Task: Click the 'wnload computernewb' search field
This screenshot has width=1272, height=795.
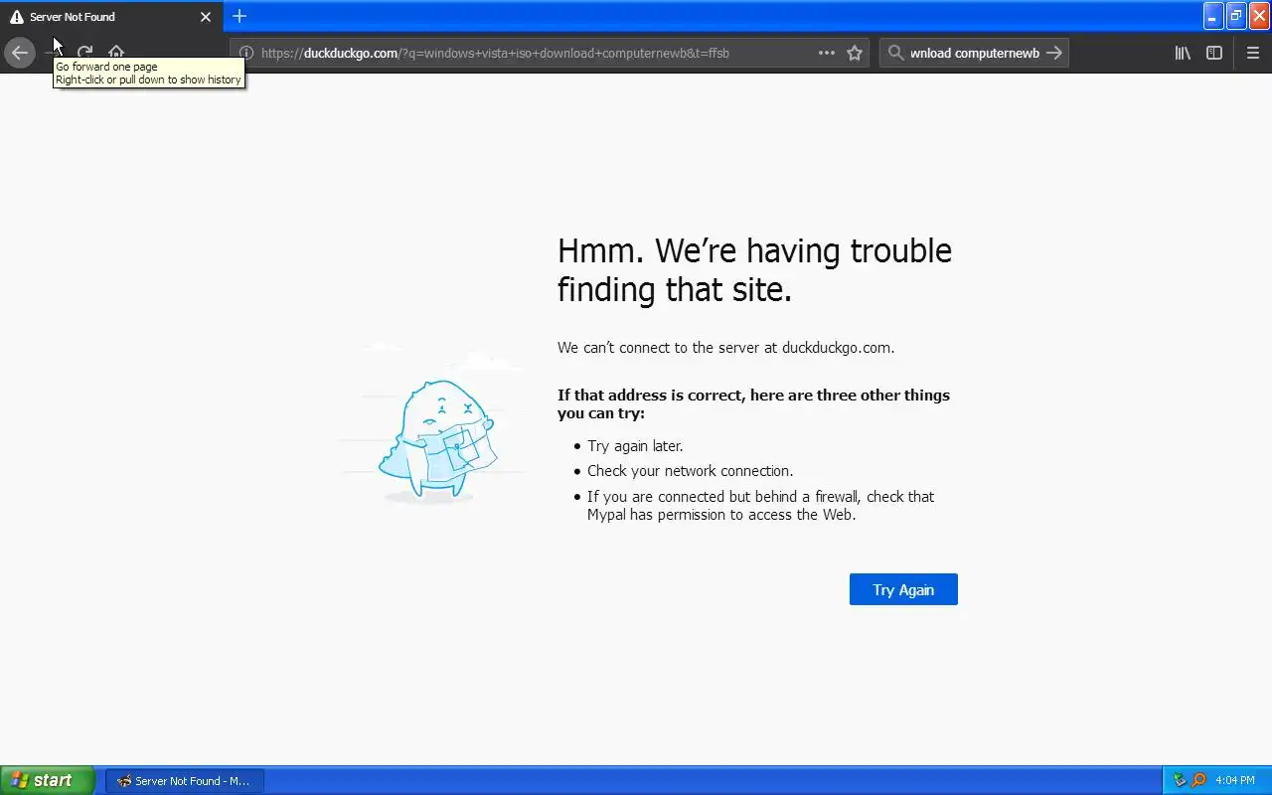Action: point(975,53)
